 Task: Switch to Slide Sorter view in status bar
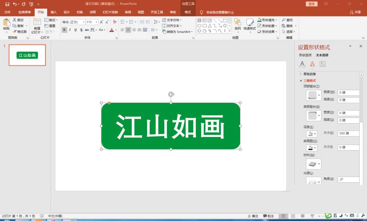[293, 216]
